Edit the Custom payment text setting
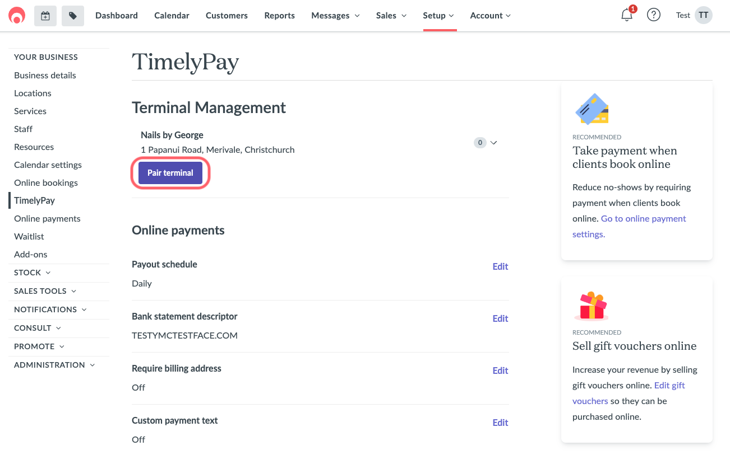 click(500, 423)
